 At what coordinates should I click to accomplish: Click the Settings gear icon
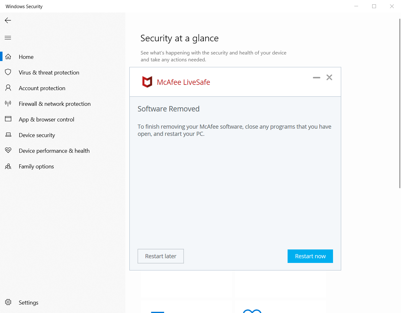[8, 302]
